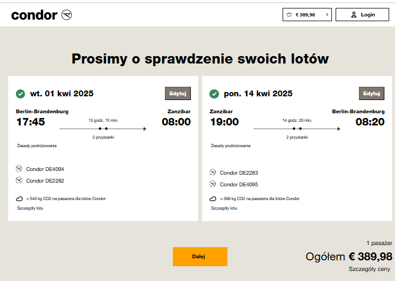Open the basket showing € 389,98
The height and width of the screenshot is (281, 395).
(307, 15)
